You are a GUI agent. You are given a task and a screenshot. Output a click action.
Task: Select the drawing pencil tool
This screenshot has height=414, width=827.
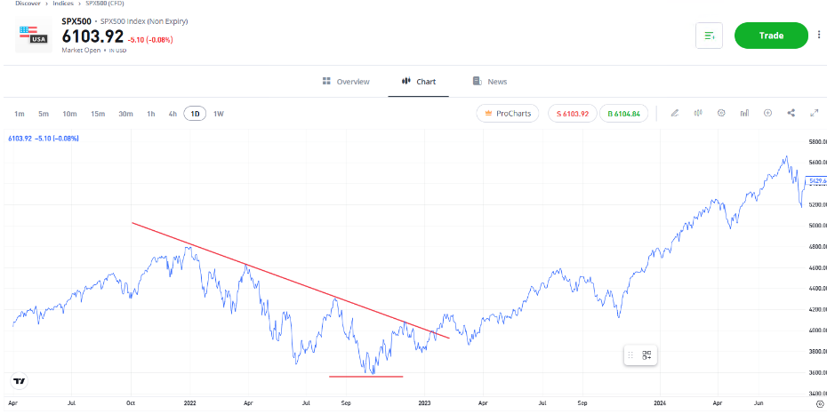tap(675, 113)
